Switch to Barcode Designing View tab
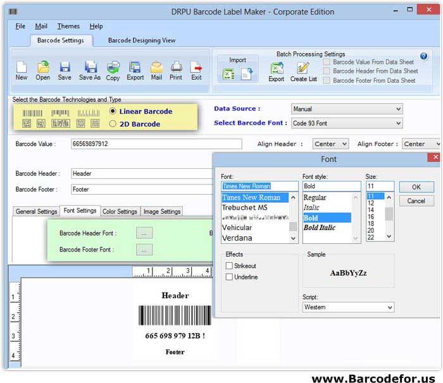Viewport: 443px width, 383px height. coord(142,40)
